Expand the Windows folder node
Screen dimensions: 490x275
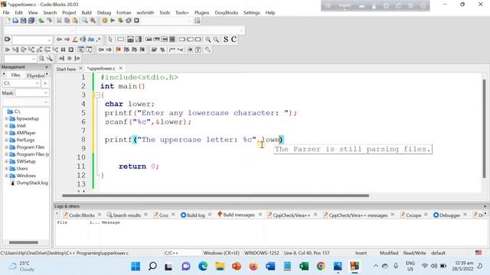(6, 176)
